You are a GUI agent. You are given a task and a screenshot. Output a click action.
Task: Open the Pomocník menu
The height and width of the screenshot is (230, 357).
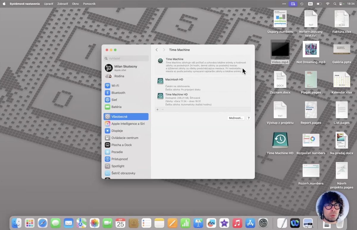tap(89, 4)
